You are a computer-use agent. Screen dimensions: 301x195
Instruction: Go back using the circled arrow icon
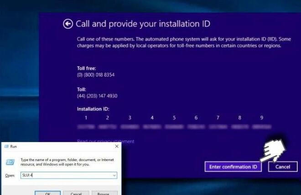click(x=68, y=24)
